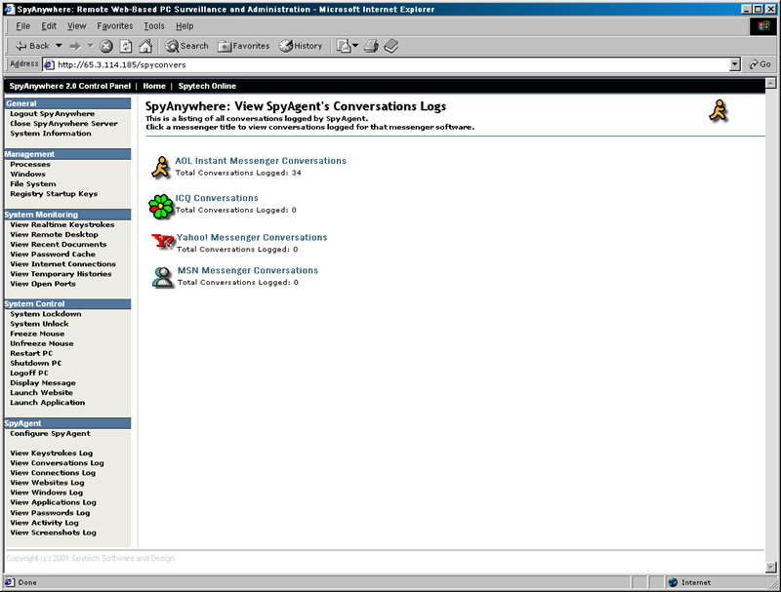Screen dimensions: 781x592
Task: Open the Mail button dropdown arrow
Action: click(355, 46)
